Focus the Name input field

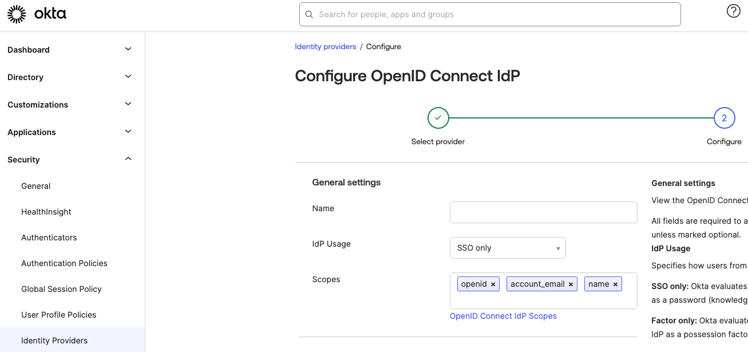coord(543,212)
